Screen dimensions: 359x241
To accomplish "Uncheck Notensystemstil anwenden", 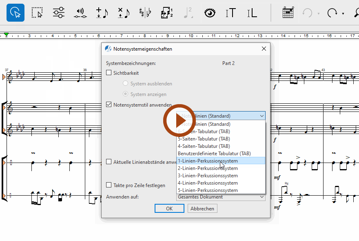I will (x=109, y=105).
